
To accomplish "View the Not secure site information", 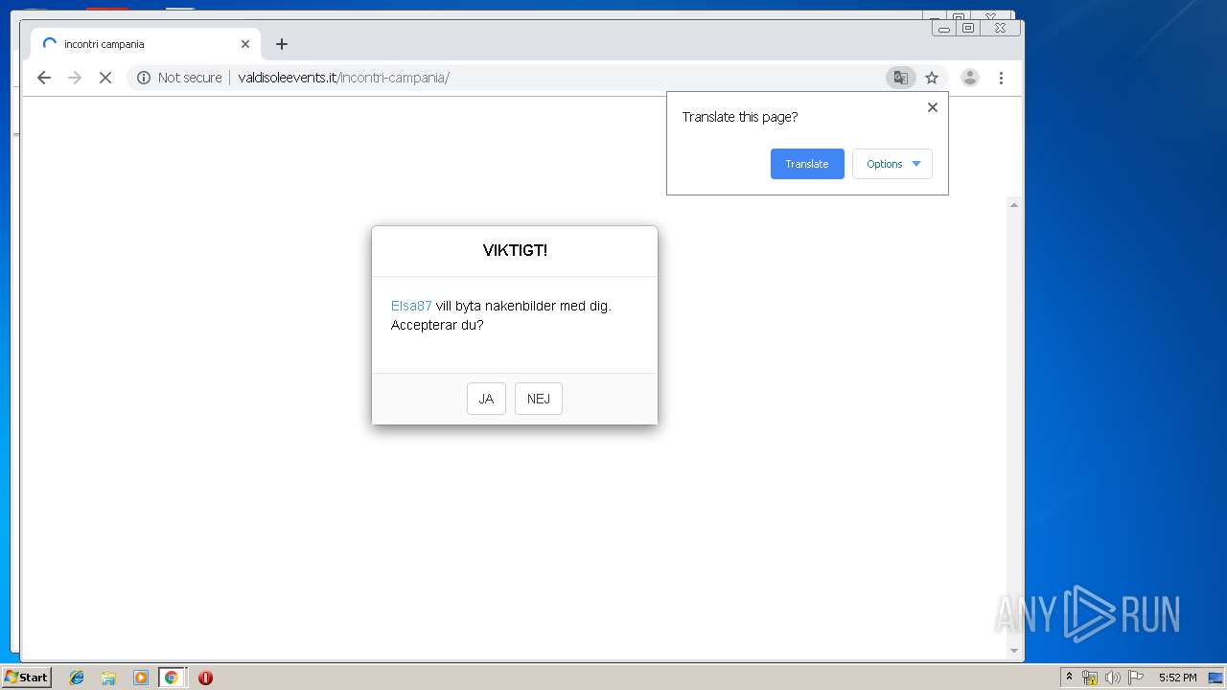I will click(x=179, y=78).
